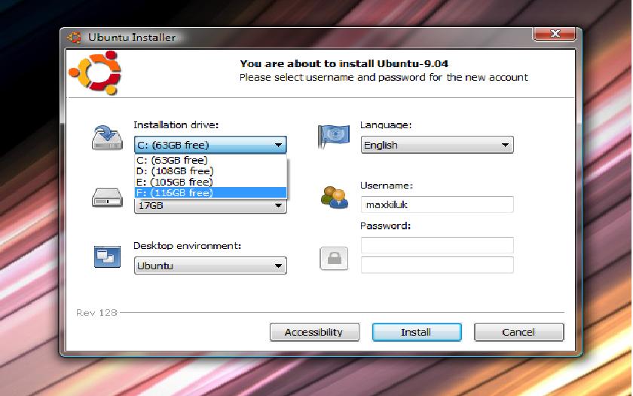
Task: Open the 17GB installation size dropdown
Action: click(x=210, y=206)
